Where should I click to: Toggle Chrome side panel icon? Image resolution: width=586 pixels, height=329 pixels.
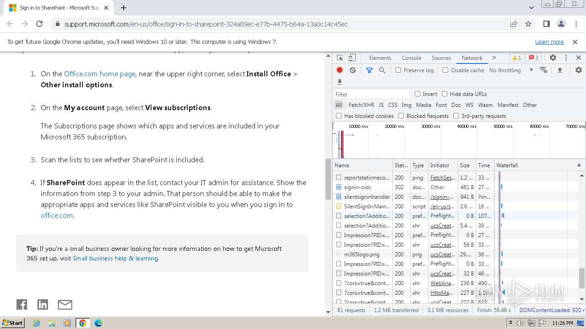(547, 24)
